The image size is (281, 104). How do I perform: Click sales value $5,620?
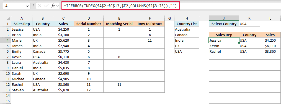(x=63, y=40)
